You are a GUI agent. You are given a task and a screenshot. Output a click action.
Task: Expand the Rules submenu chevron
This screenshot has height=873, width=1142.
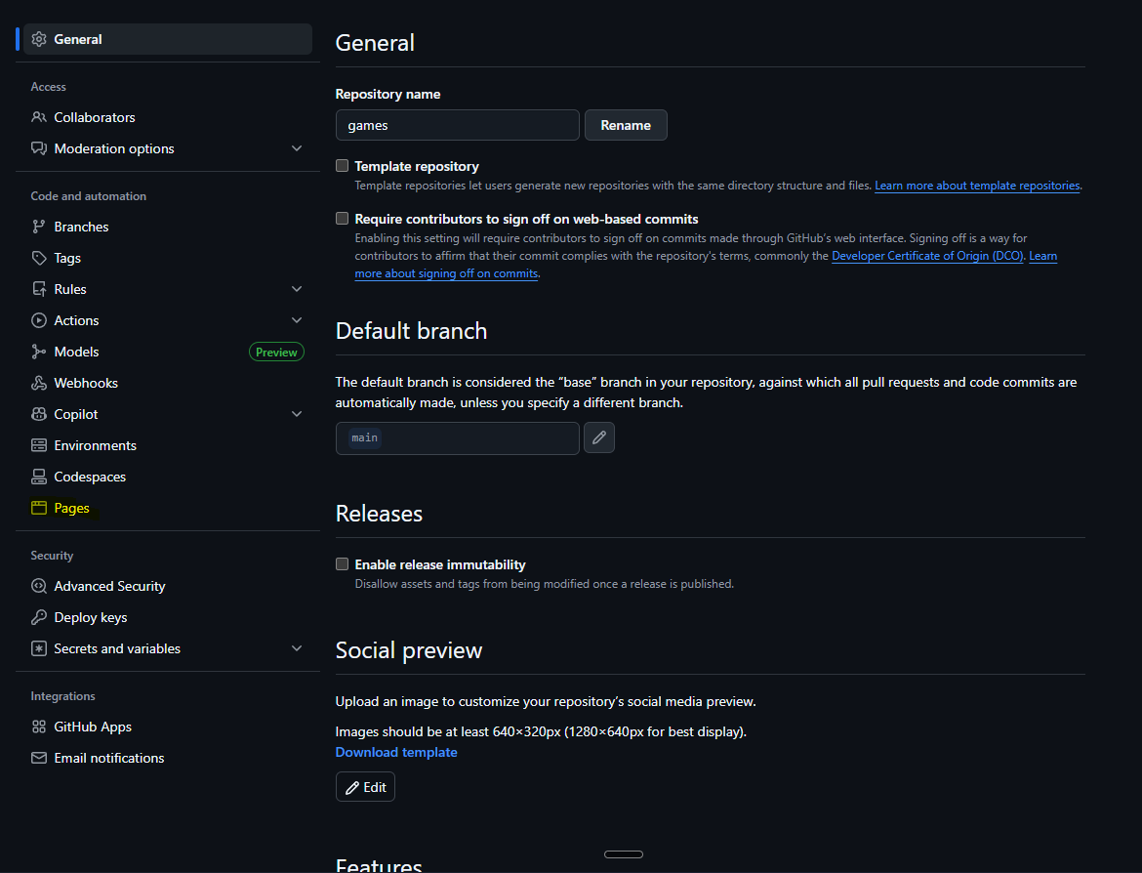[297, 289]
